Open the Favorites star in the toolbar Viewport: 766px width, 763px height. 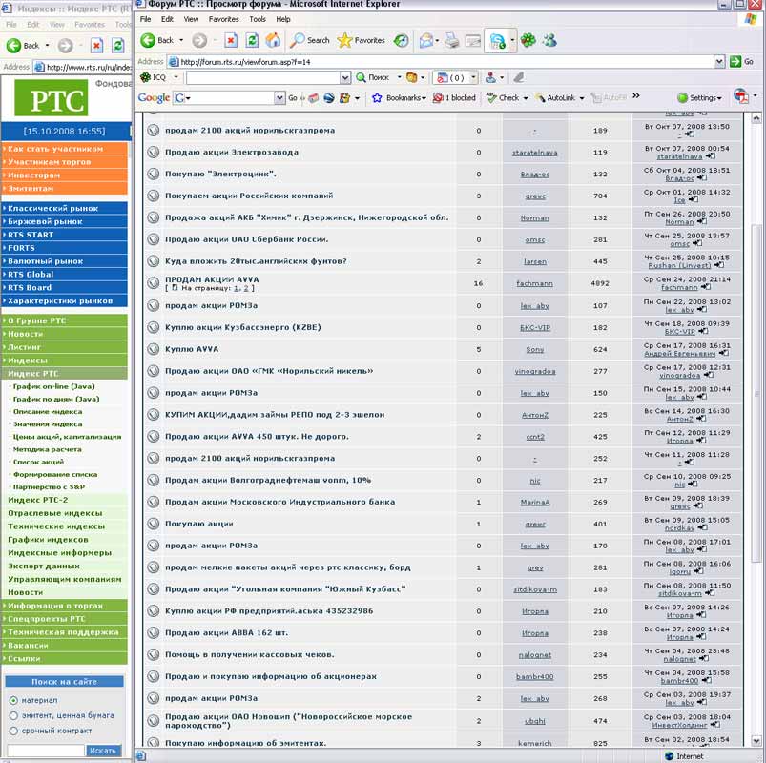[x=361, y=41]
